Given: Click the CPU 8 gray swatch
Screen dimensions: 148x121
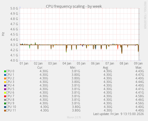Looking at the screenshot, I should click(5, 100).
